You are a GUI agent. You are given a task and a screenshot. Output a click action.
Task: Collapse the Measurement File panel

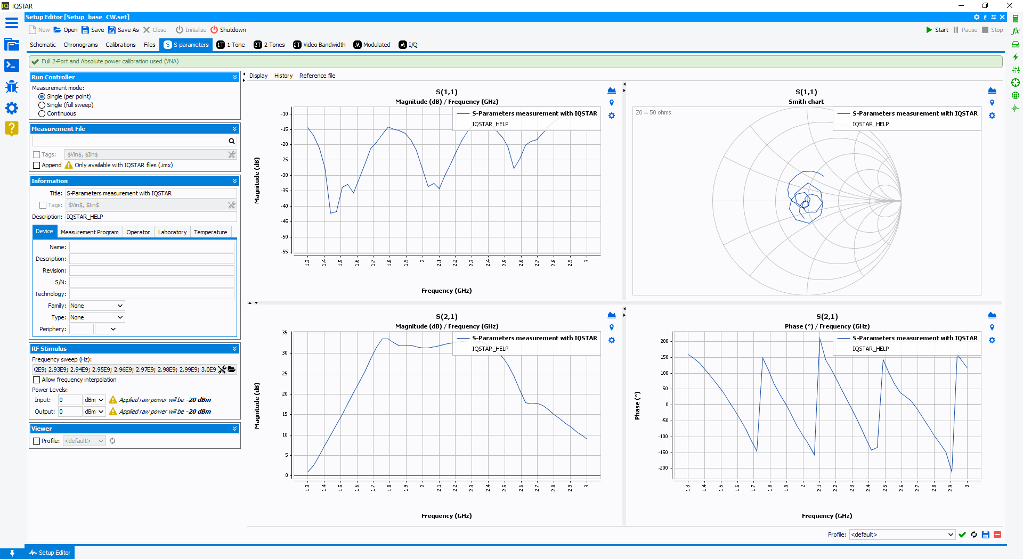[x=234, y=129]
